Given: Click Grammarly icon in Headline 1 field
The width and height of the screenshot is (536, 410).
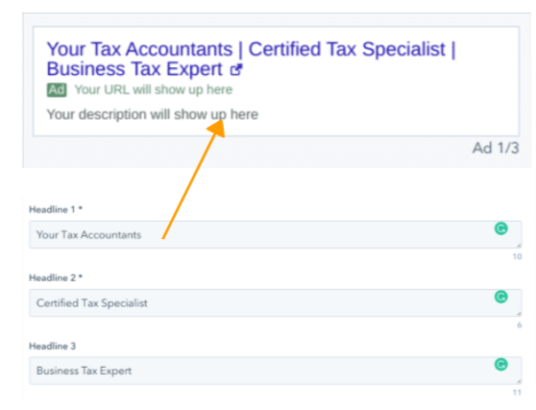Looking at the screenshot, I should coord(501,229).
